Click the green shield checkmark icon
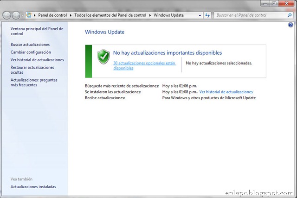The height and width of the screenshot is (198, 297). click(103, 57)
